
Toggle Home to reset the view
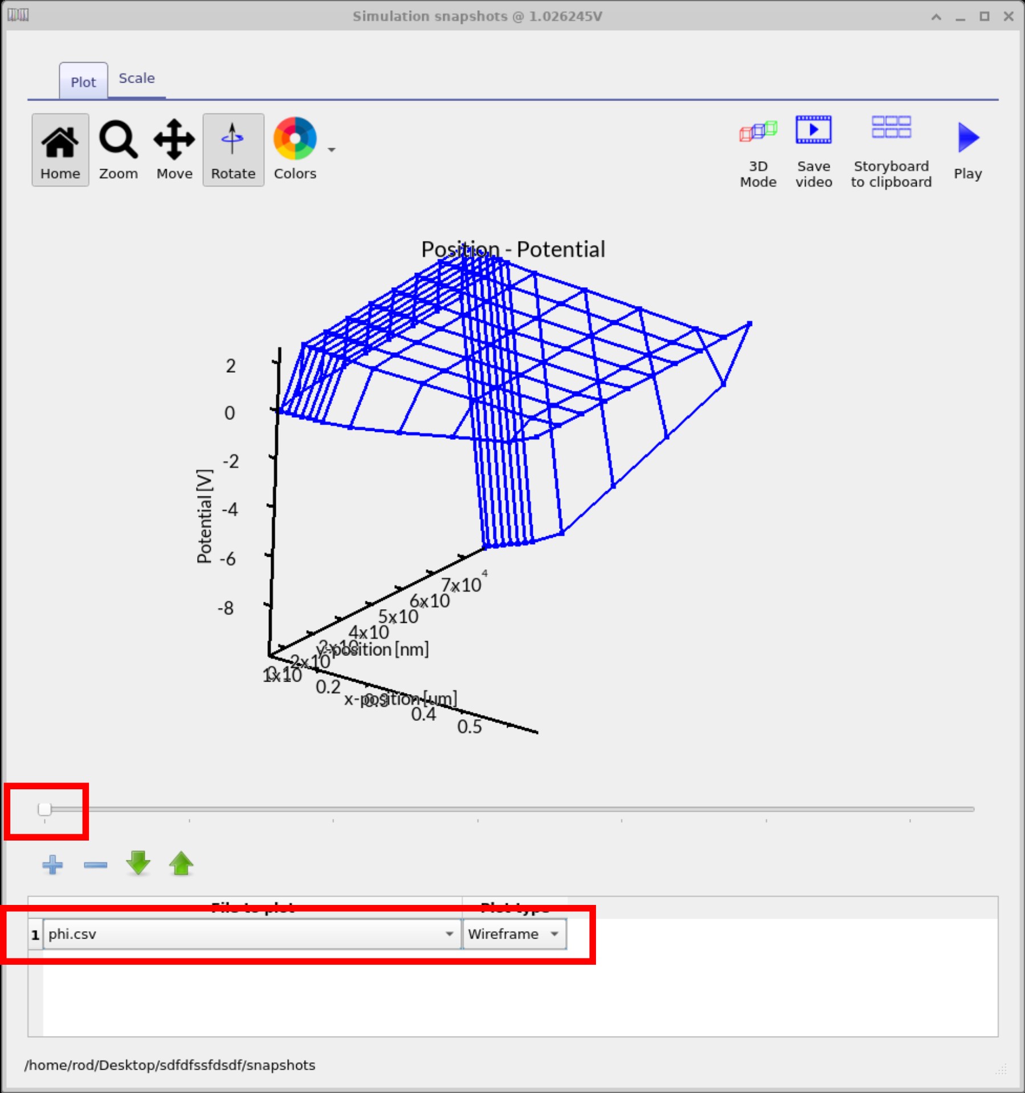60,149
